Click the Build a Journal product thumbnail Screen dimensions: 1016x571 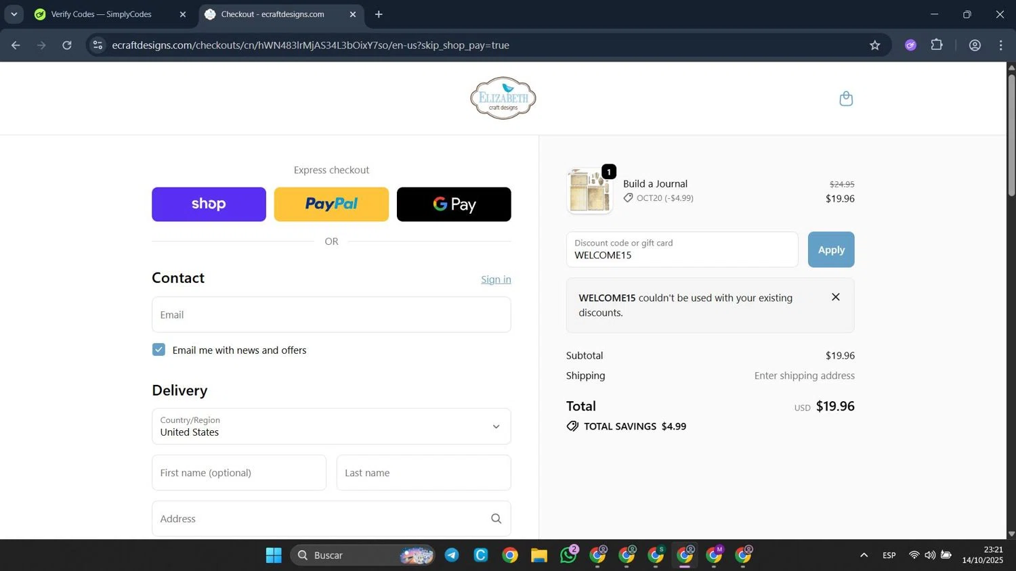[x=589, y=191]
